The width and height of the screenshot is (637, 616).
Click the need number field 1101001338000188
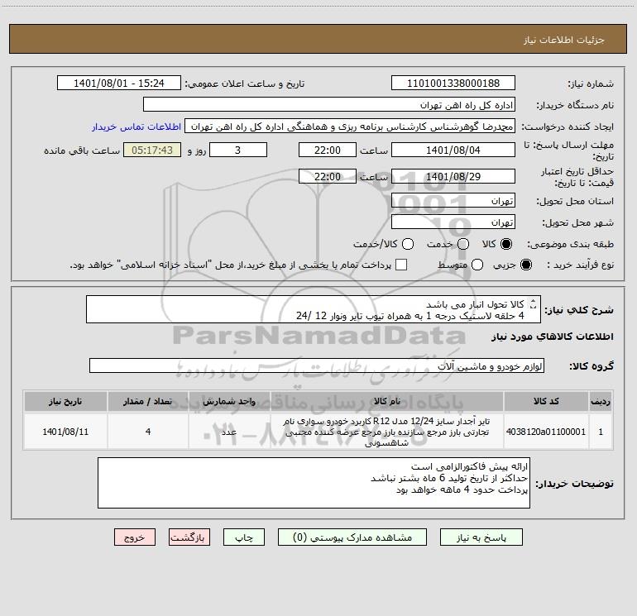[x=453, y=83]
